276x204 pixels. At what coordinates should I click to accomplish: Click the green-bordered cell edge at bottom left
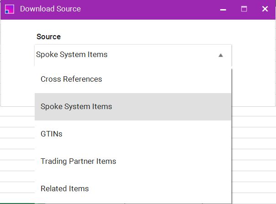click(x=16, y=203)
